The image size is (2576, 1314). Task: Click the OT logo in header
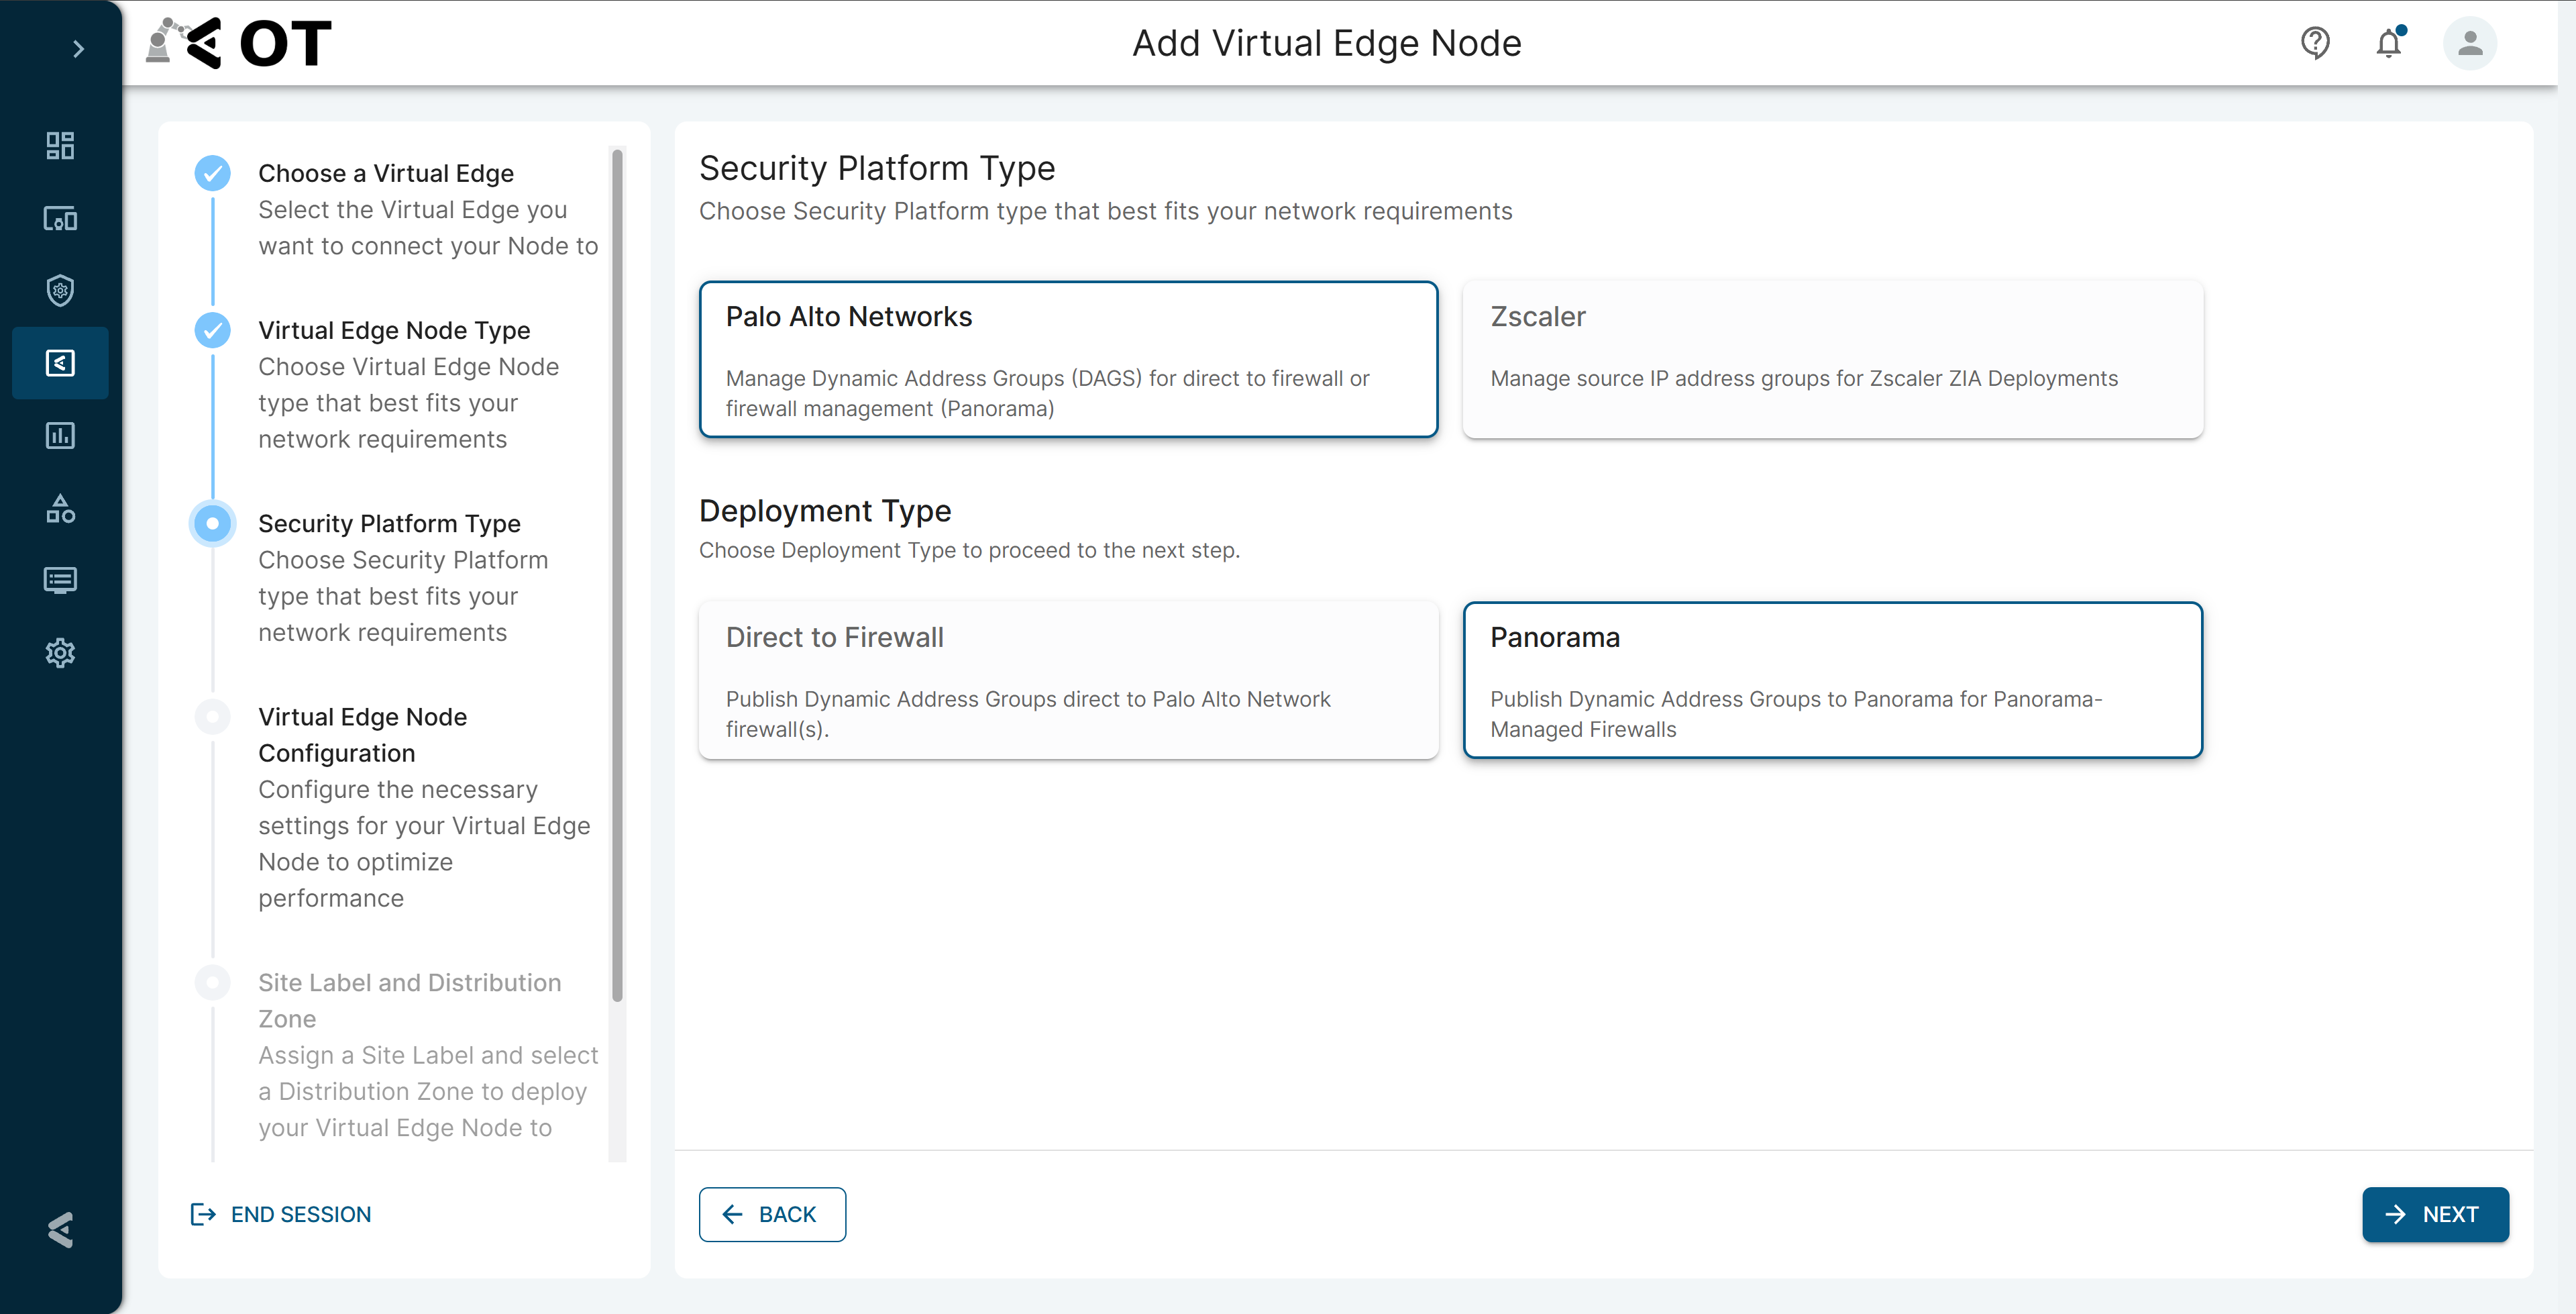[239, 43]
